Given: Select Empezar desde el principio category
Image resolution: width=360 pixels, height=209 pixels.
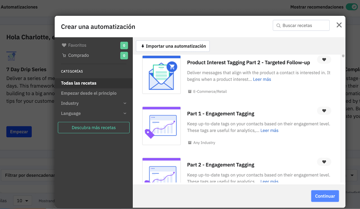Looking at the screenshot, I should (94, 93).
